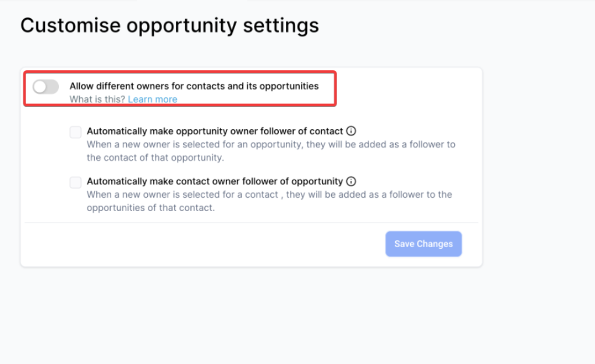Check Automatically make contact owner follower of opportunity
This screenshot has width=595, height=364.
coord(76,183)
